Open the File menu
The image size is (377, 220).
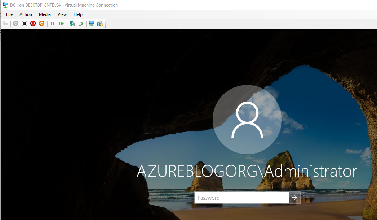click(9, 14)
